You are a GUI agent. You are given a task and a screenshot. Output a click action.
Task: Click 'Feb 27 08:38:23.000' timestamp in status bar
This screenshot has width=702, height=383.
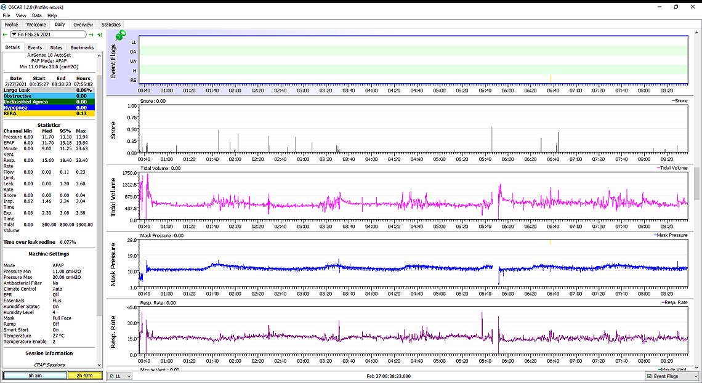point(388,376)
